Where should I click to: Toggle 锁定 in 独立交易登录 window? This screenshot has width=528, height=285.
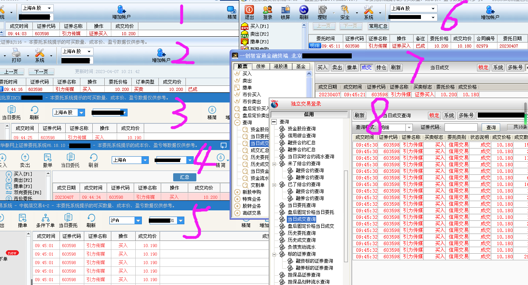[x=434, y=115]
